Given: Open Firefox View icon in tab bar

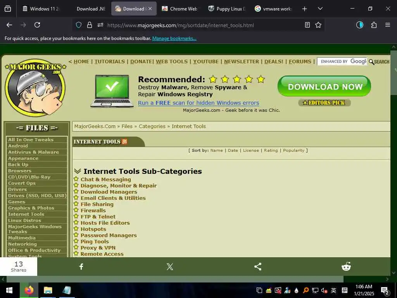Looking at the screenshot, I should click(x=8, y=9).
